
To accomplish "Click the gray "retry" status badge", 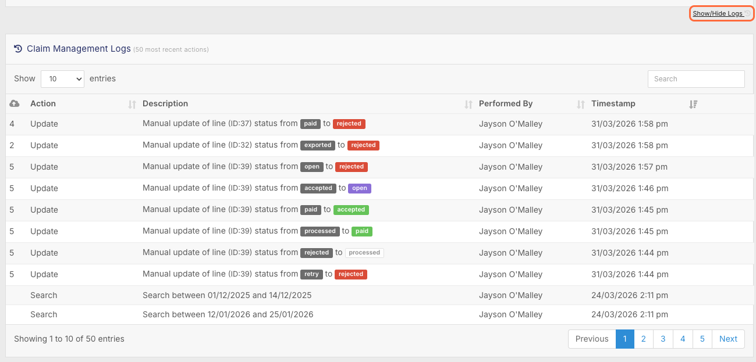I will click(311, 274).
